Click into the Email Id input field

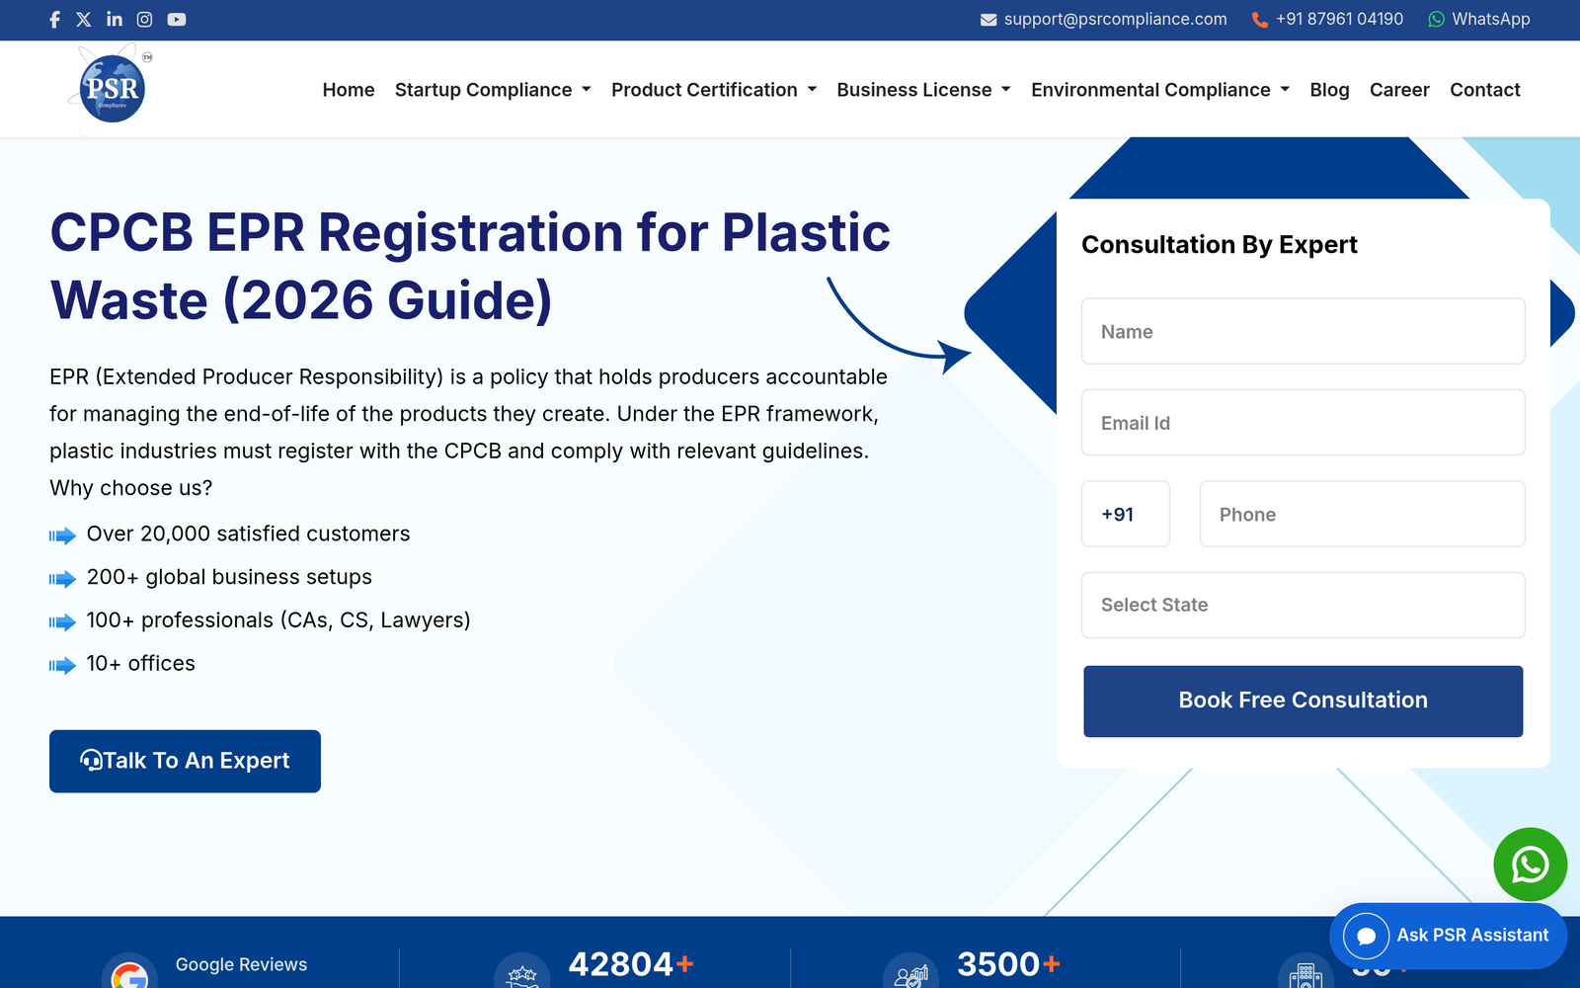coord(1303,423)
